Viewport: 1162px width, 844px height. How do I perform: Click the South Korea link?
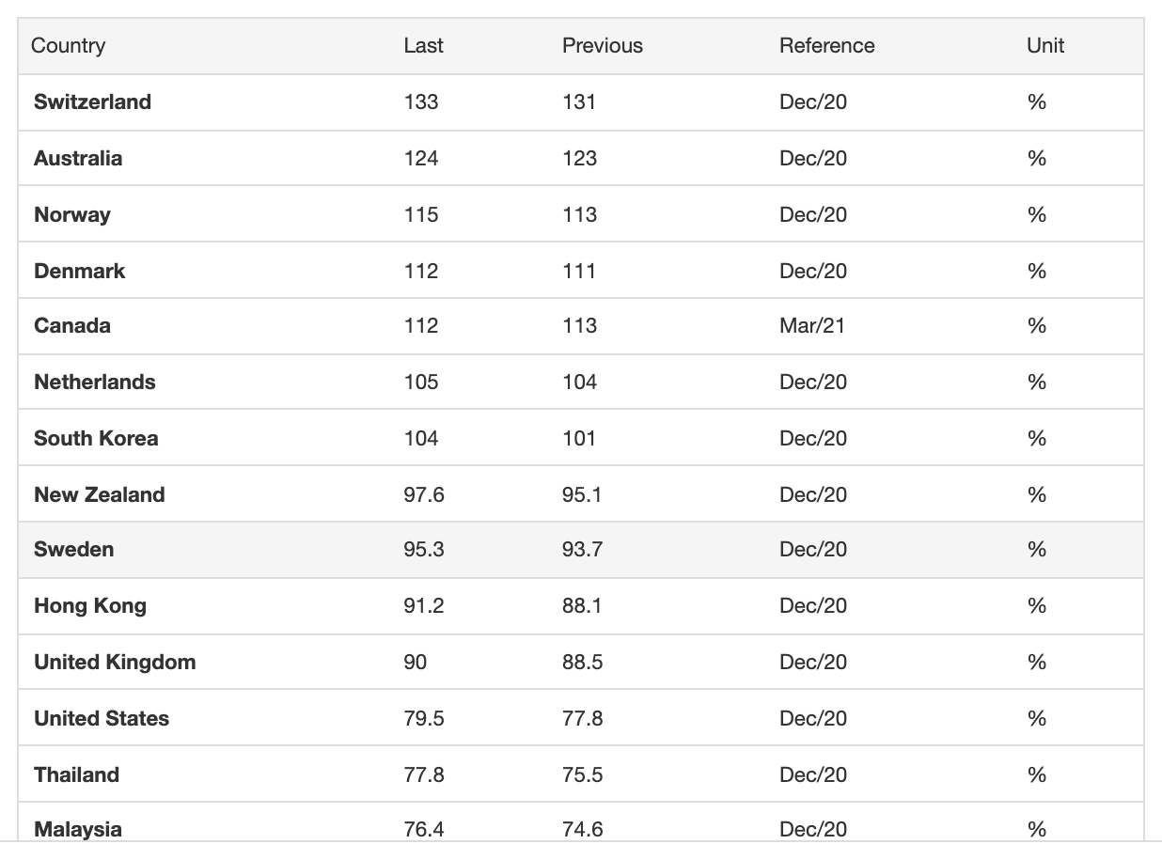(x=96, y=439)
